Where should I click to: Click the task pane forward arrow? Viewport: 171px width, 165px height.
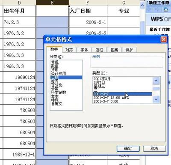(157, 9)
